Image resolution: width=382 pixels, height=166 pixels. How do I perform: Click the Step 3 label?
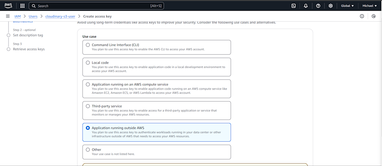click(x=17, y=44)
